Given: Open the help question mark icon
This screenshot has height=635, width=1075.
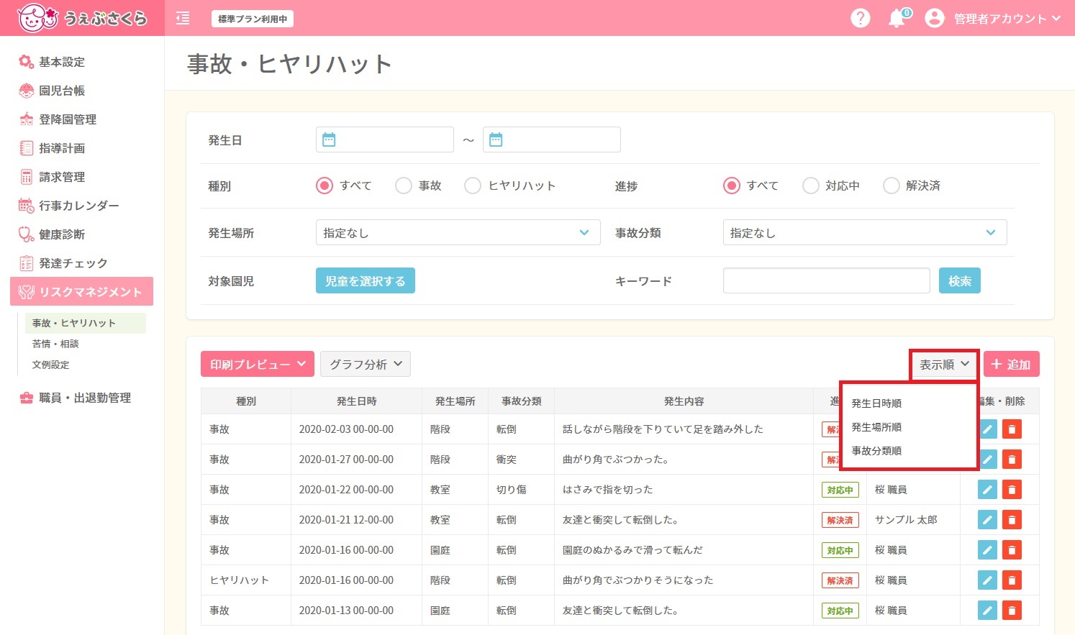Looking at the screenshot, I should click(860, 18).
